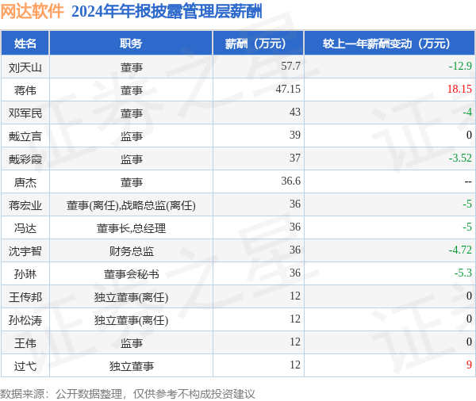Viewport: 476px width, 401px height.
Task: Click salary value 57.7
Action: pyautogui.click(x=290, y=66)
